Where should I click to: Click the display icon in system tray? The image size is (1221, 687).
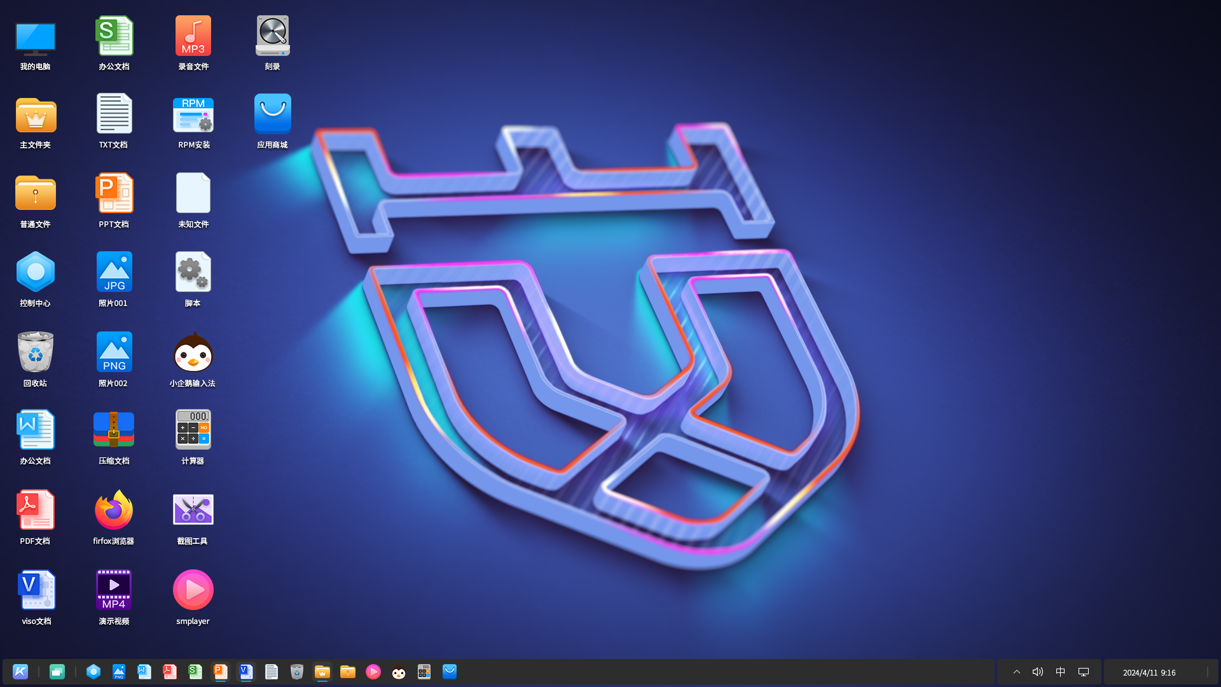tap(1084, 672)
